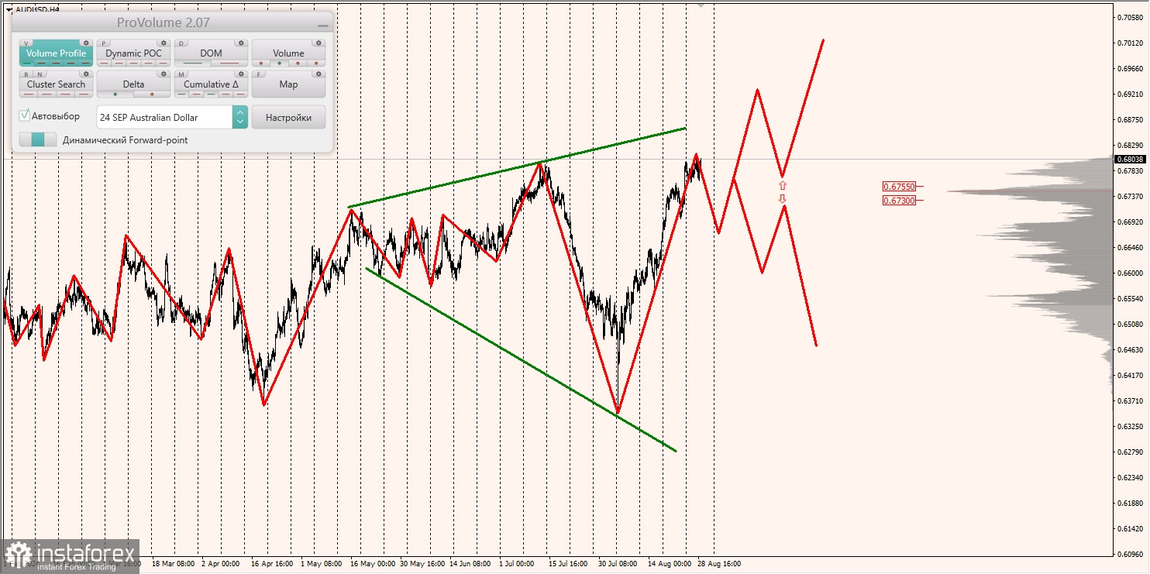Click the 0.67300 price level label

pos(899,201)
